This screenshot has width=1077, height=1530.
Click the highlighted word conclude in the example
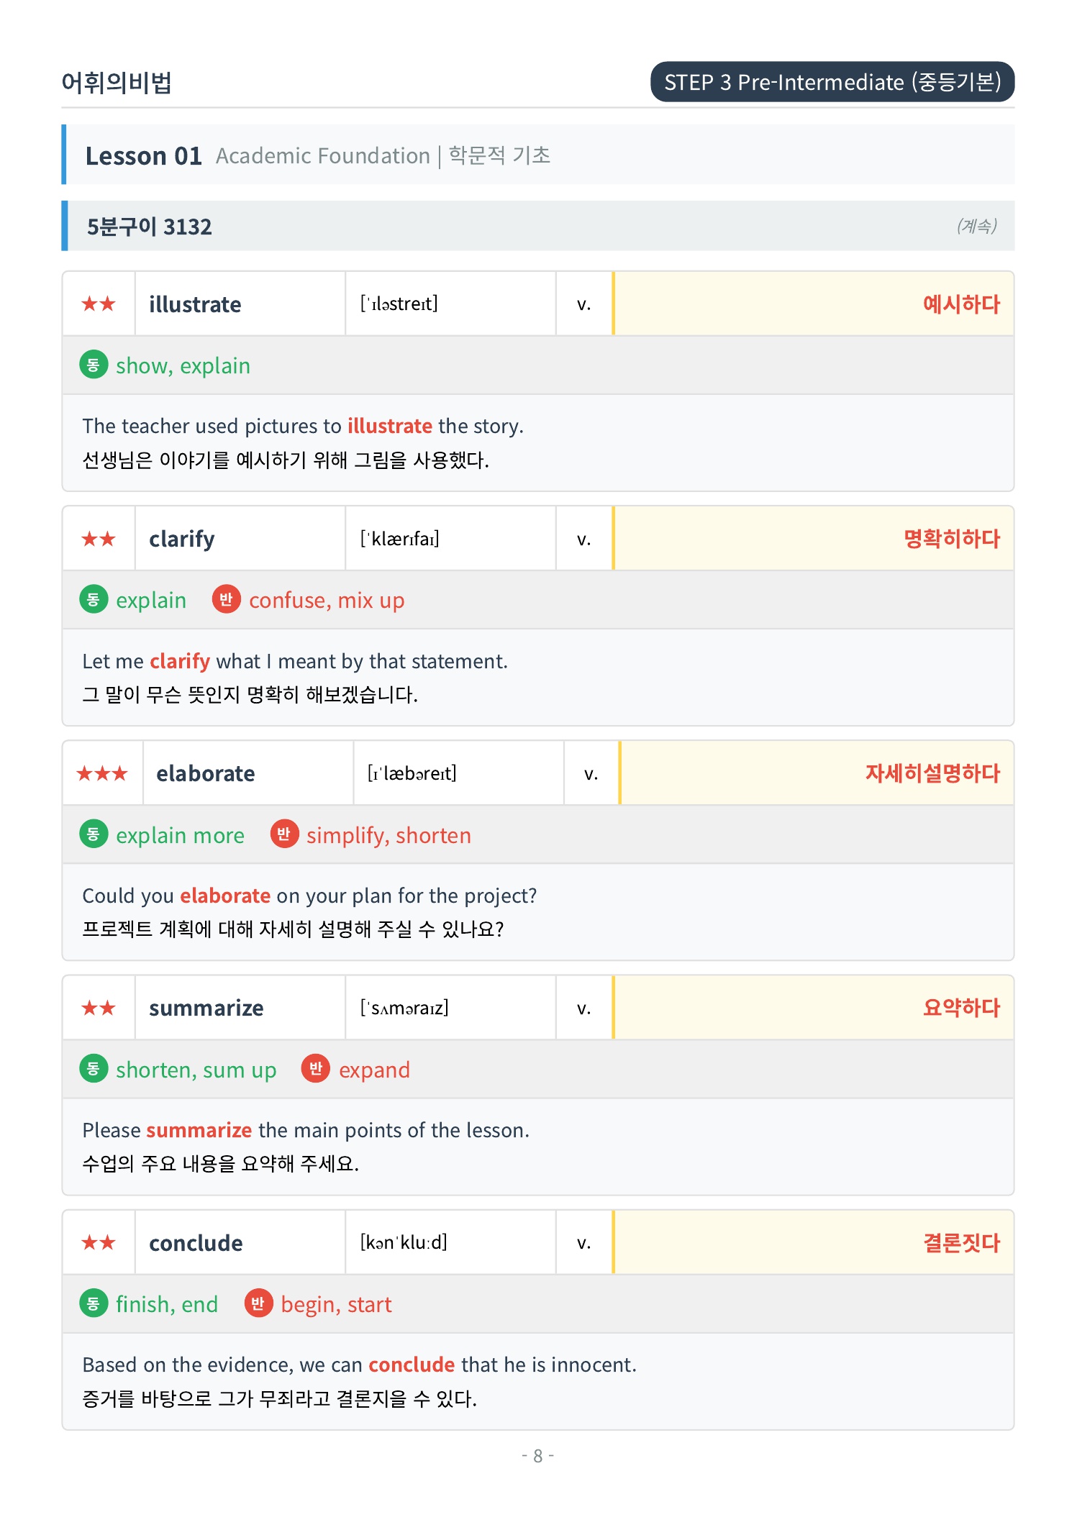coord(412,1365)
